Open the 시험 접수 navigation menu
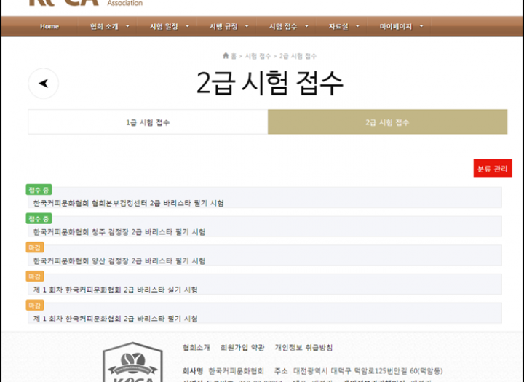 click(288, 27)
